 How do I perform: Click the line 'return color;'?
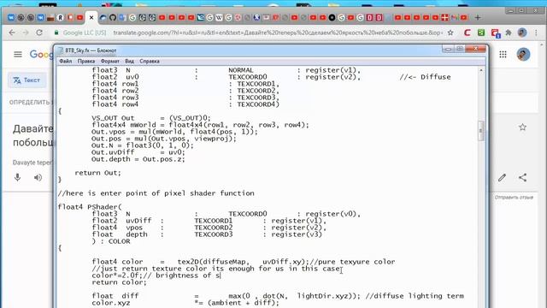(x=120, y=282)
